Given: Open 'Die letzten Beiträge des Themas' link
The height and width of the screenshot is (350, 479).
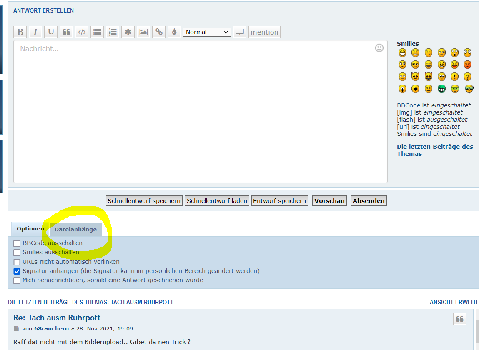Looking at the screenshot, I should click(435, 150).
